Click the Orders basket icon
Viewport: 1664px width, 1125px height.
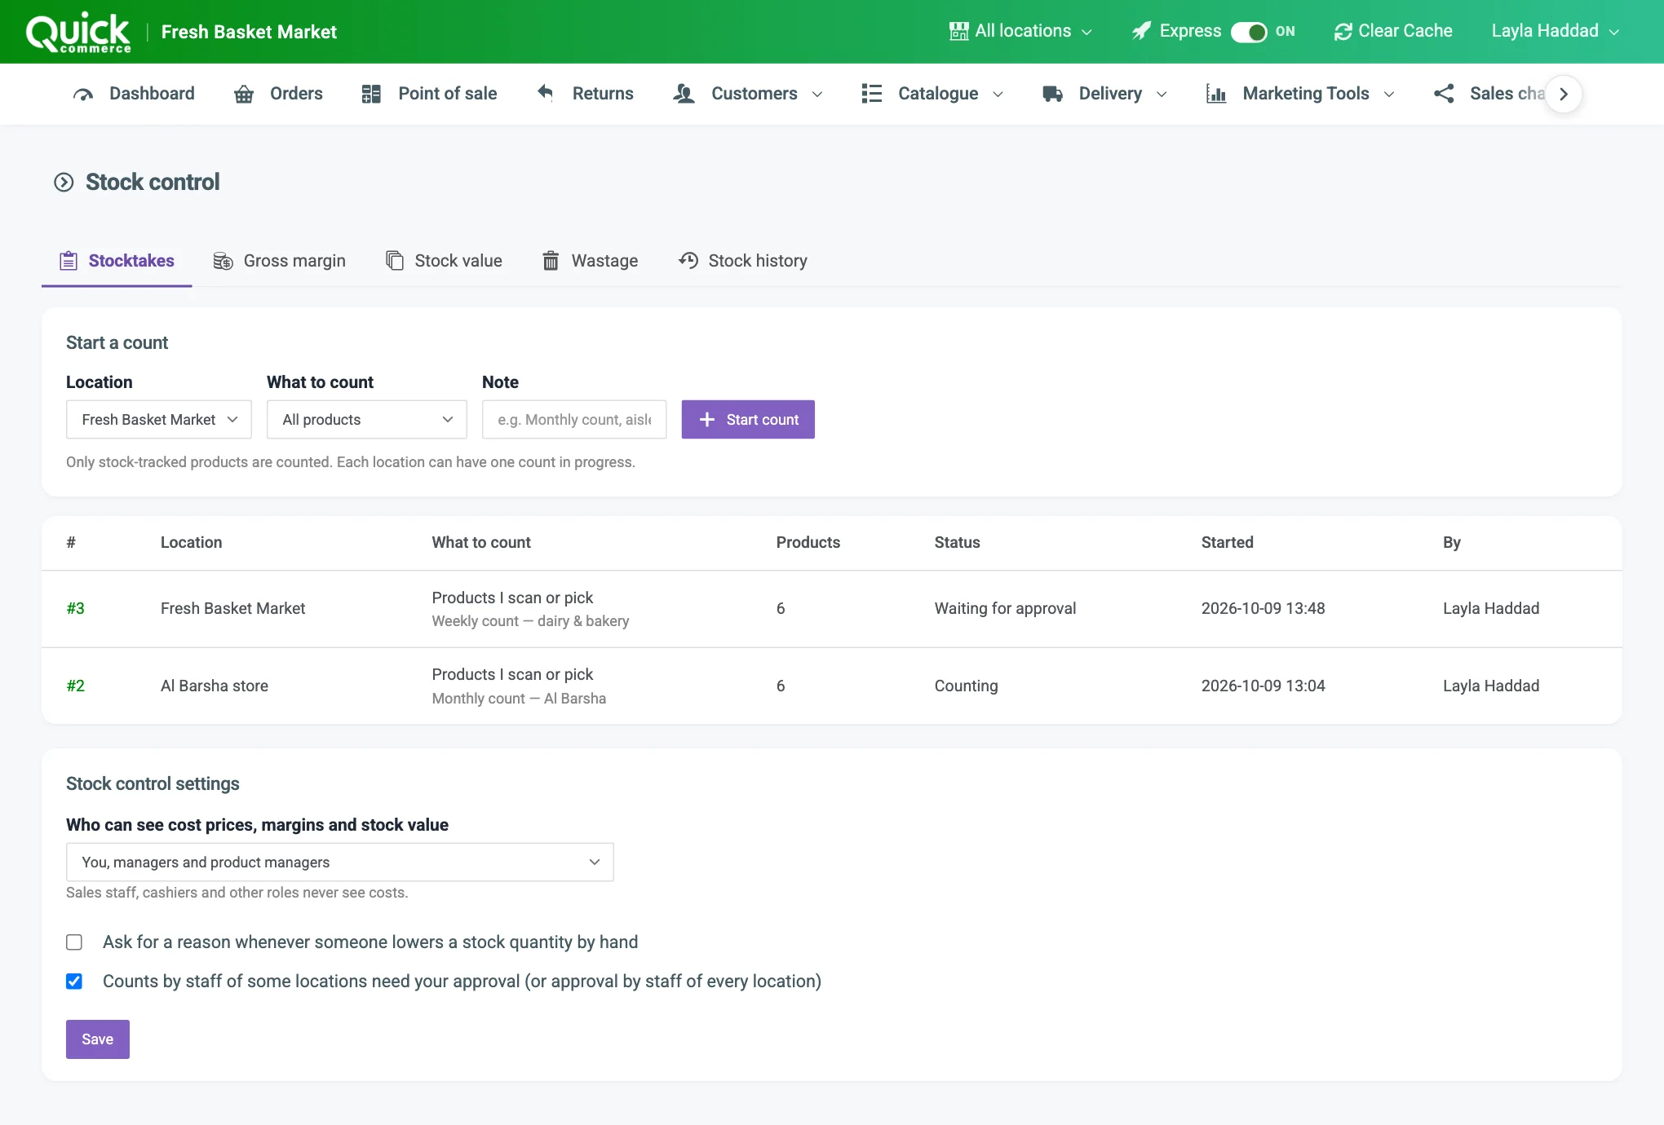click(244, 94)
